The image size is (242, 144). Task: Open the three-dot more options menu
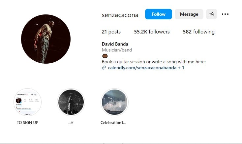(x=225, y=14)
